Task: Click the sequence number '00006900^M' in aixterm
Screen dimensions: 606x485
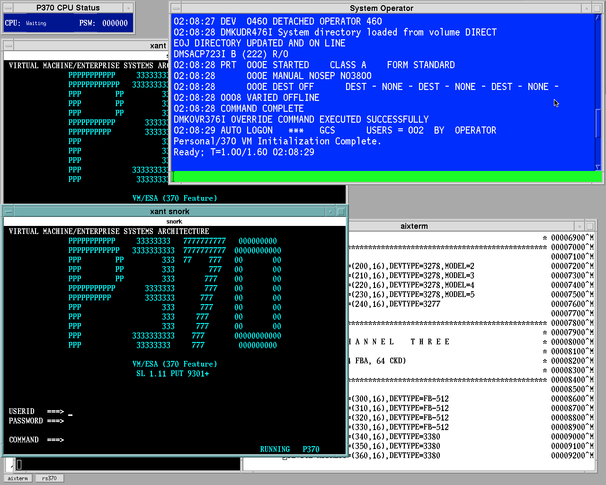Action: click(572, 238)
